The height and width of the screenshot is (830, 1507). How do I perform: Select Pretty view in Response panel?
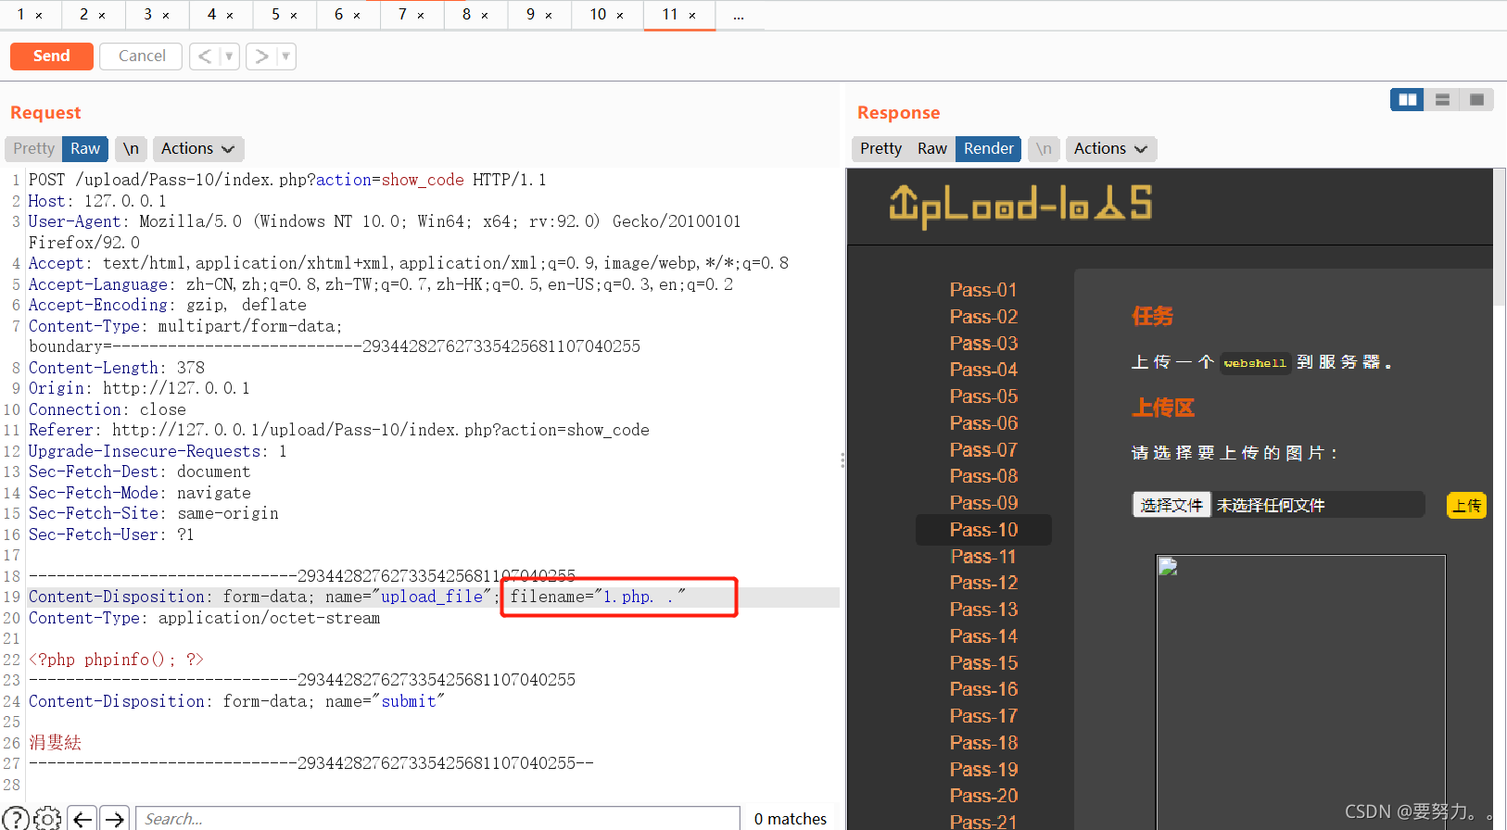880,148
